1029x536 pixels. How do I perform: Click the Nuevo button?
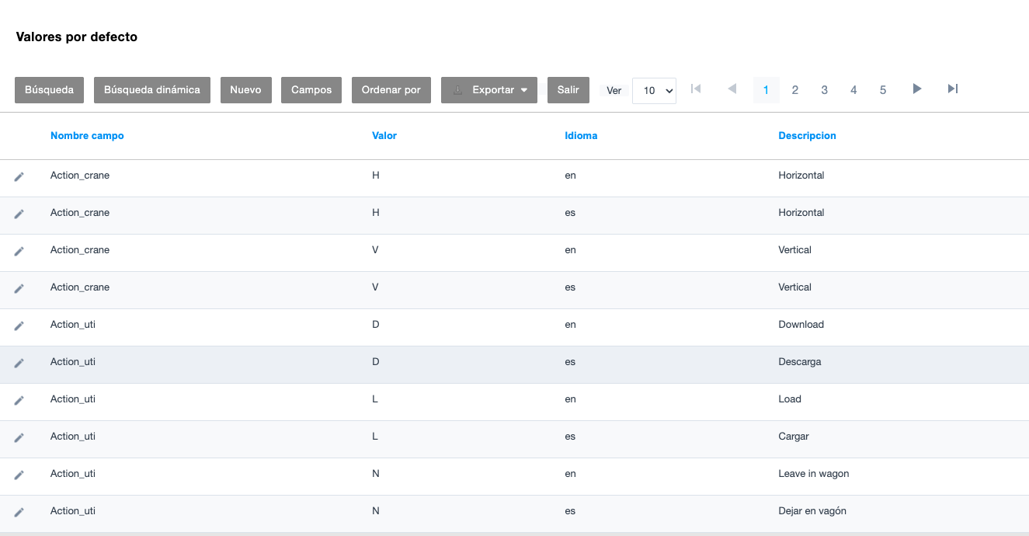tap(245, 90)
